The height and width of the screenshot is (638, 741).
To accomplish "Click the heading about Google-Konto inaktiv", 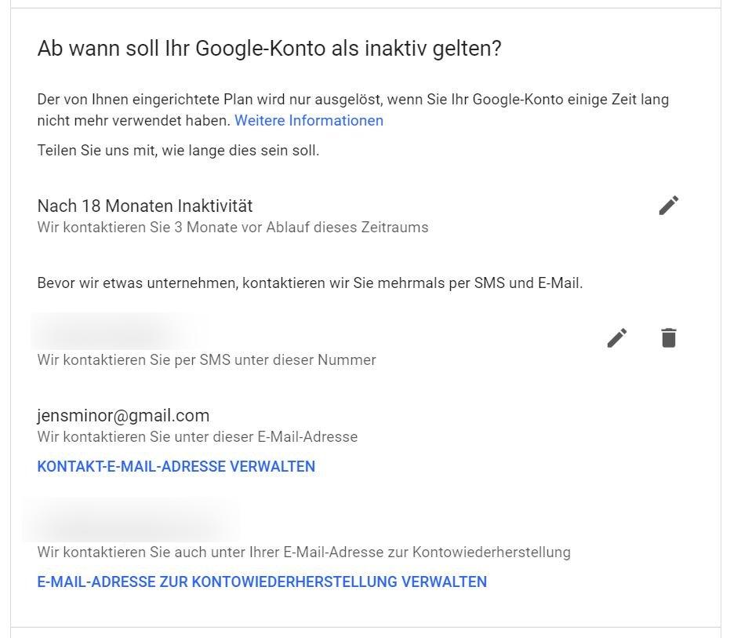I will (x=269, y=49).
